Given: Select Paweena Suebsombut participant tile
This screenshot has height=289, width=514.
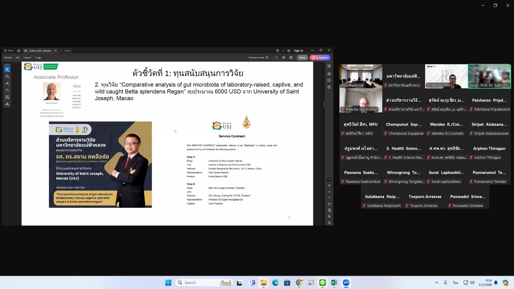Looking at the screenshot, I should pyautogui.click(x=361, y=173).
